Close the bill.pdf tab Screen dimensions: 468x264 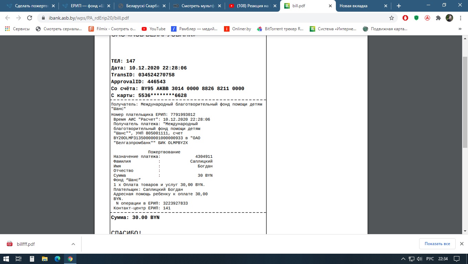(x=330, y=6)
